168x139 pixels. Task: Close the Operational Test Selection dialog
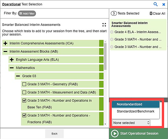164,5
